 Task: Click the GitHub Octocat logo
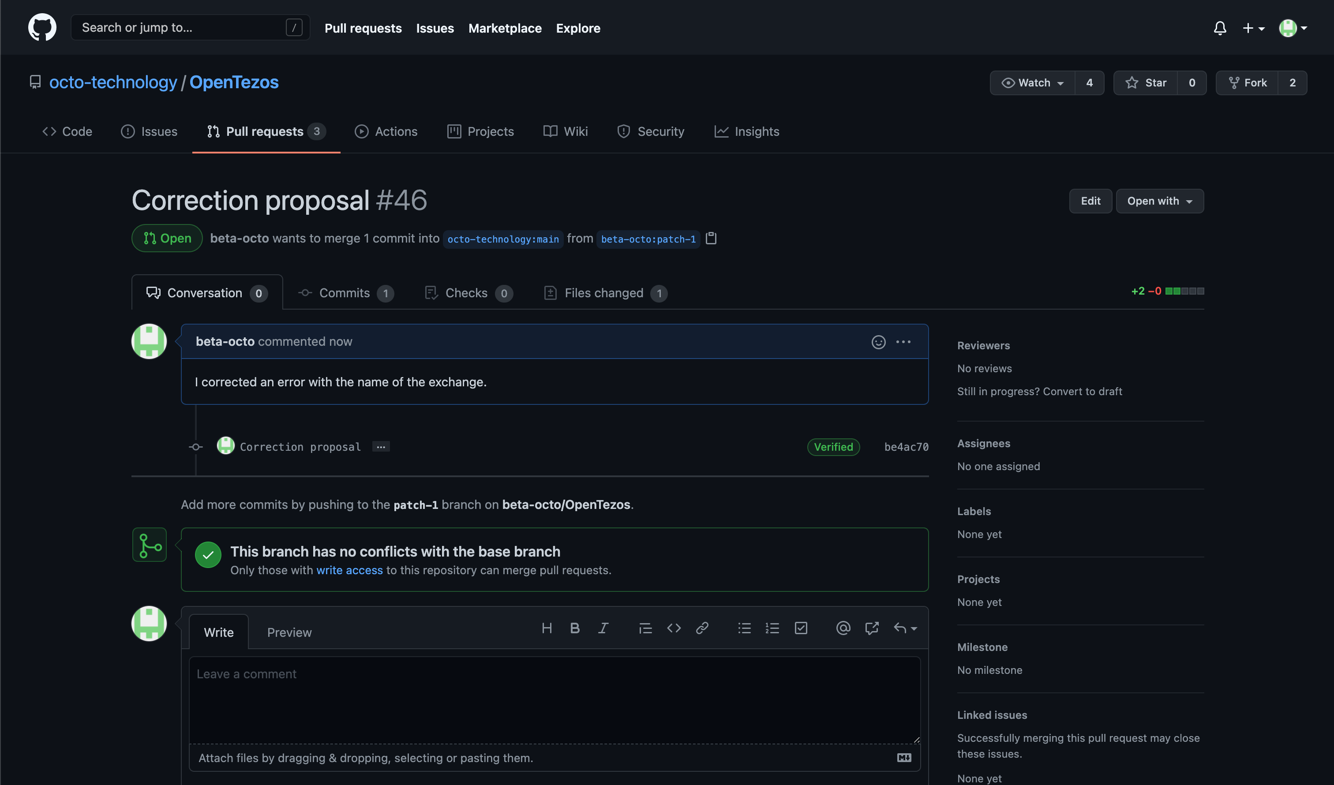point(42,27)
